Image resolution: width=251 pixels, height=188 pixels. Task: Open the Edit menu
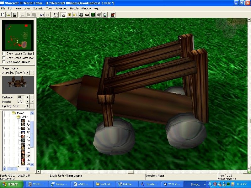[x=10, y=8]
